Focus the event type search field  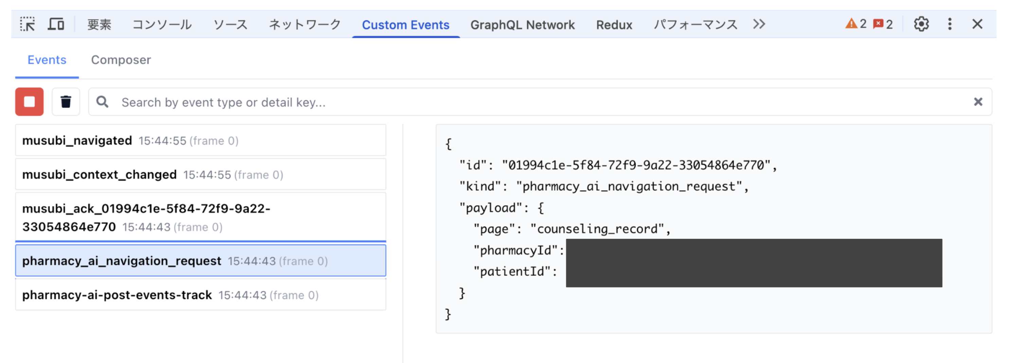click(x=540, y=102)
